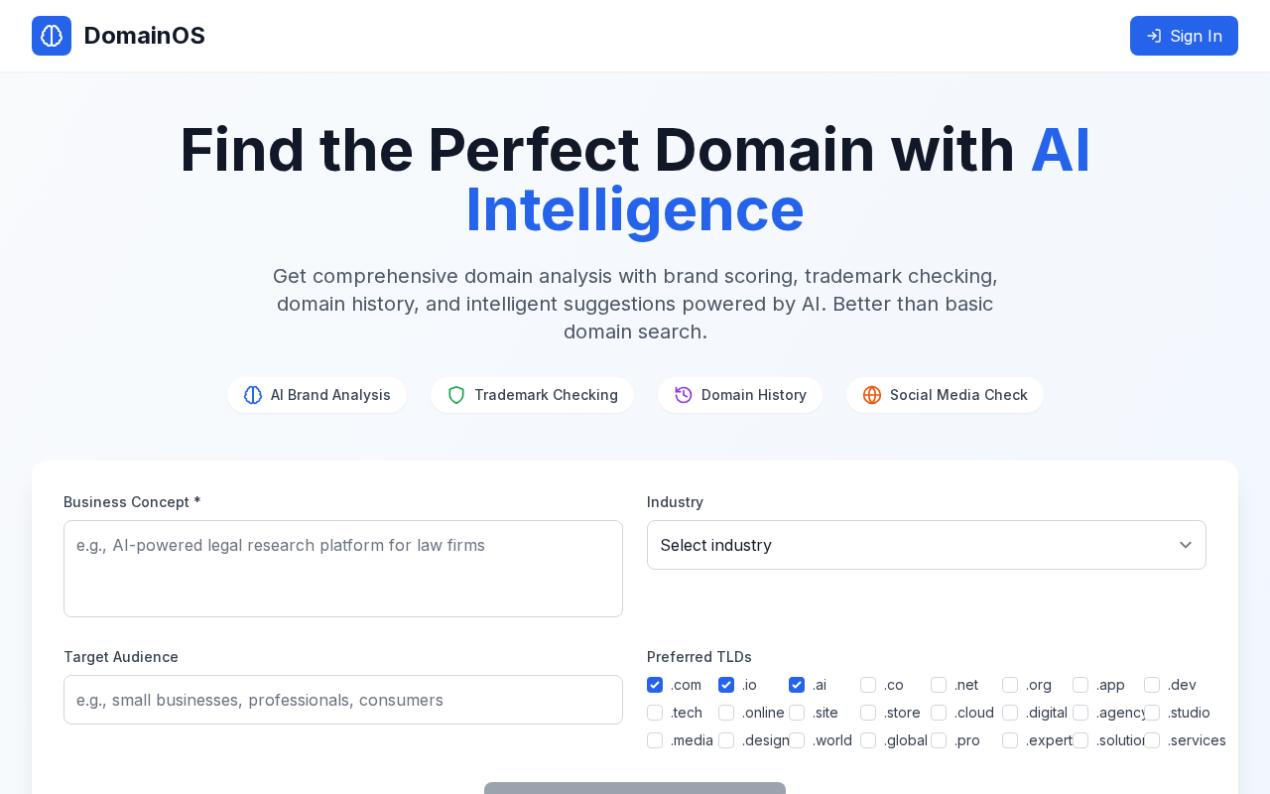
Task: Uncheck the .com TLD checkbox
Action: pos(655,685)
